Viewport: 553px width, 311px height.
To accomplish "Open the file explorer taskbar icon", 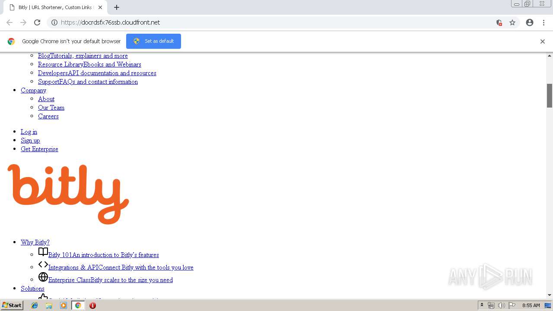I will pyautogui.click(x=49, y=305).
